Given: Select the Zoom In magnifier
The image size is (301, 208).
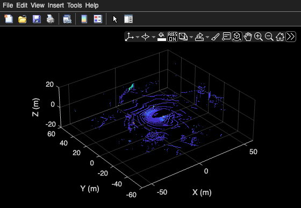Looking at the screenshot, I should (x=259, y=37).
